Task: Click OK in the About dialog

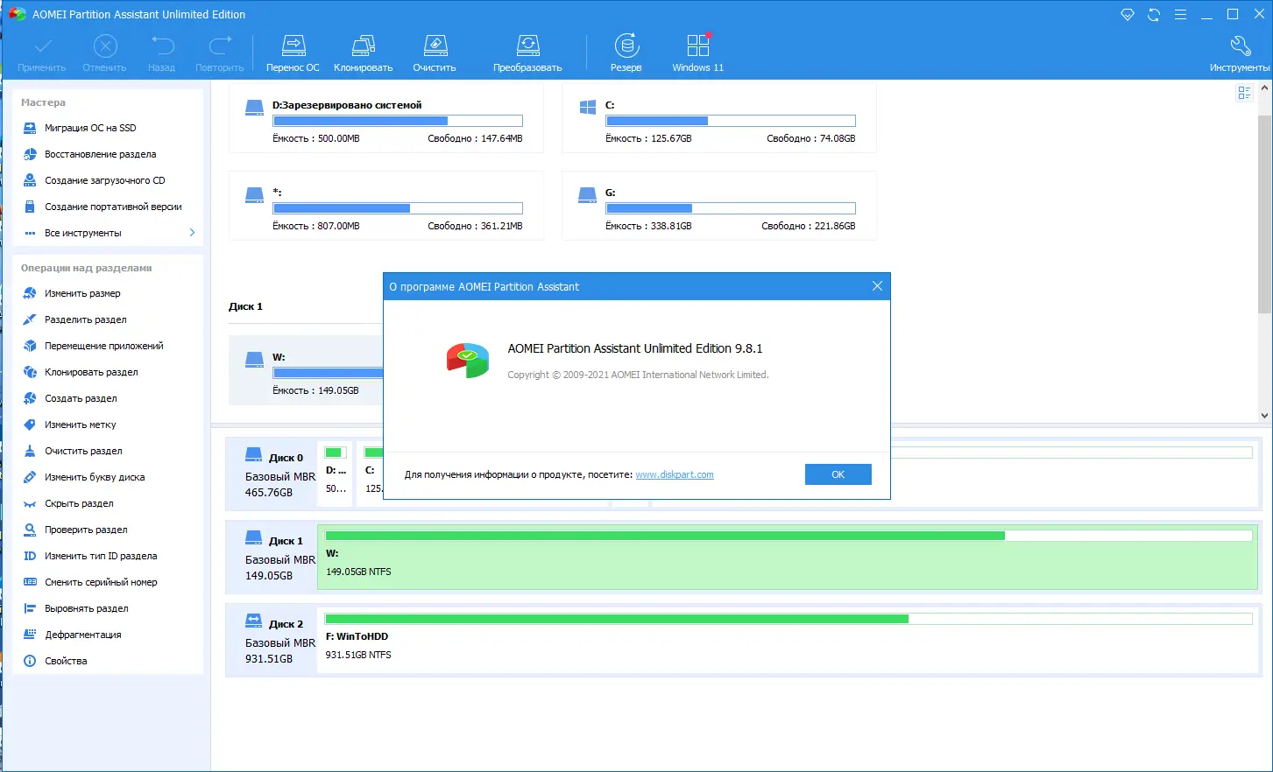Action: point(838,474)
